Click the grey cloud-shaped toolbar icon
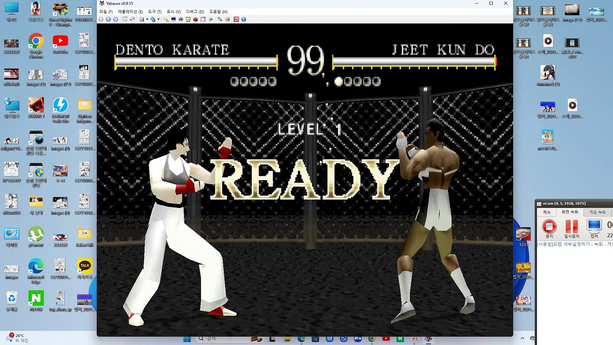The height and width of the screenshot is (345, 613). point(181,19)
